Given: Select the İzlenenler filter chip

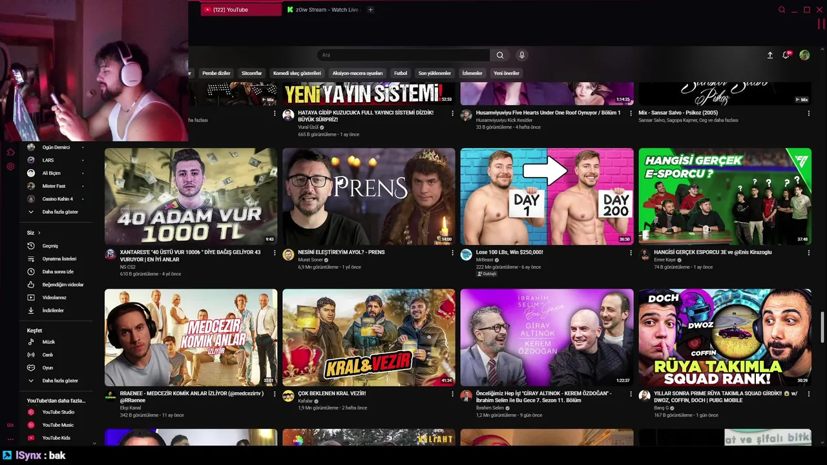Looking at the screenshot, I should [472, 74].
